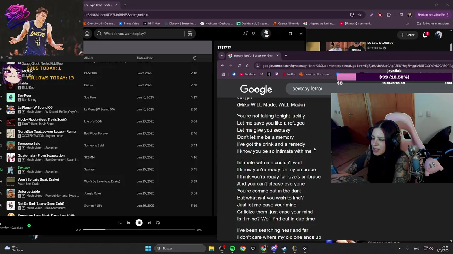This screenshot has height=254, width=453.
Task: Open album link Bad Vibes Forever
Action: (96, 133)
